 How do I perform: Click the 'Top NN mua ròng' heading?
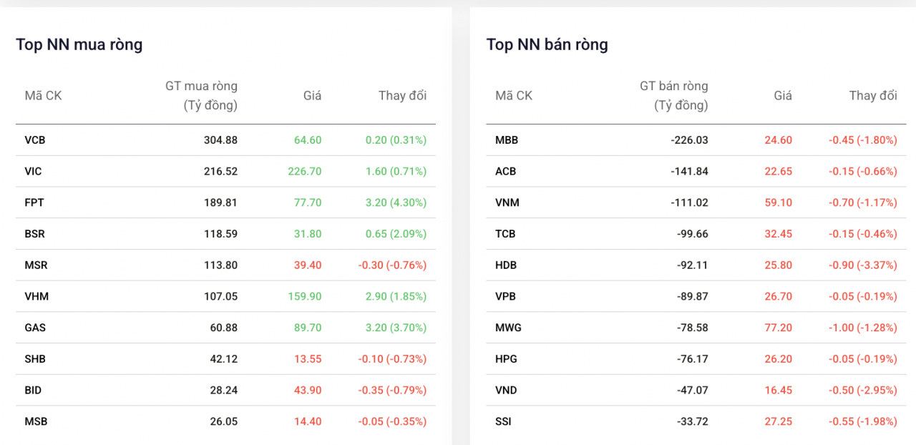click(79, 44)
